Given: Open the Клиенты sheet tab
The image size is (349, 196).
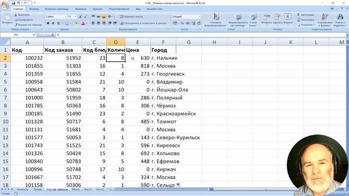Looking at the screenshot, I should tap(22, 189).
